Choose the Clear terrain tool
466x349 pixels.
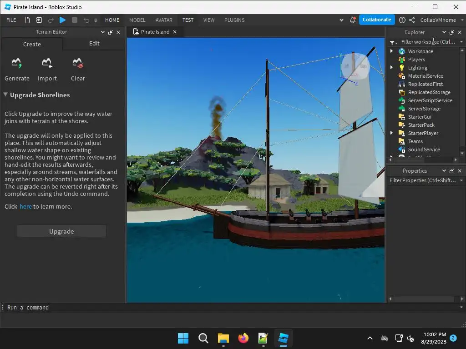tap(78, 70)
